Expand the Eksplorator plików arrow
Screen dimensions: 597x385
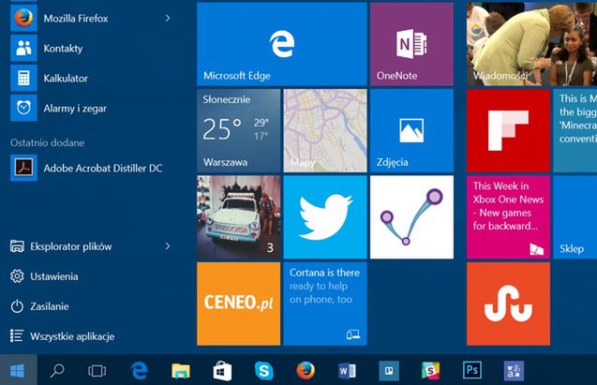(168, 246)
